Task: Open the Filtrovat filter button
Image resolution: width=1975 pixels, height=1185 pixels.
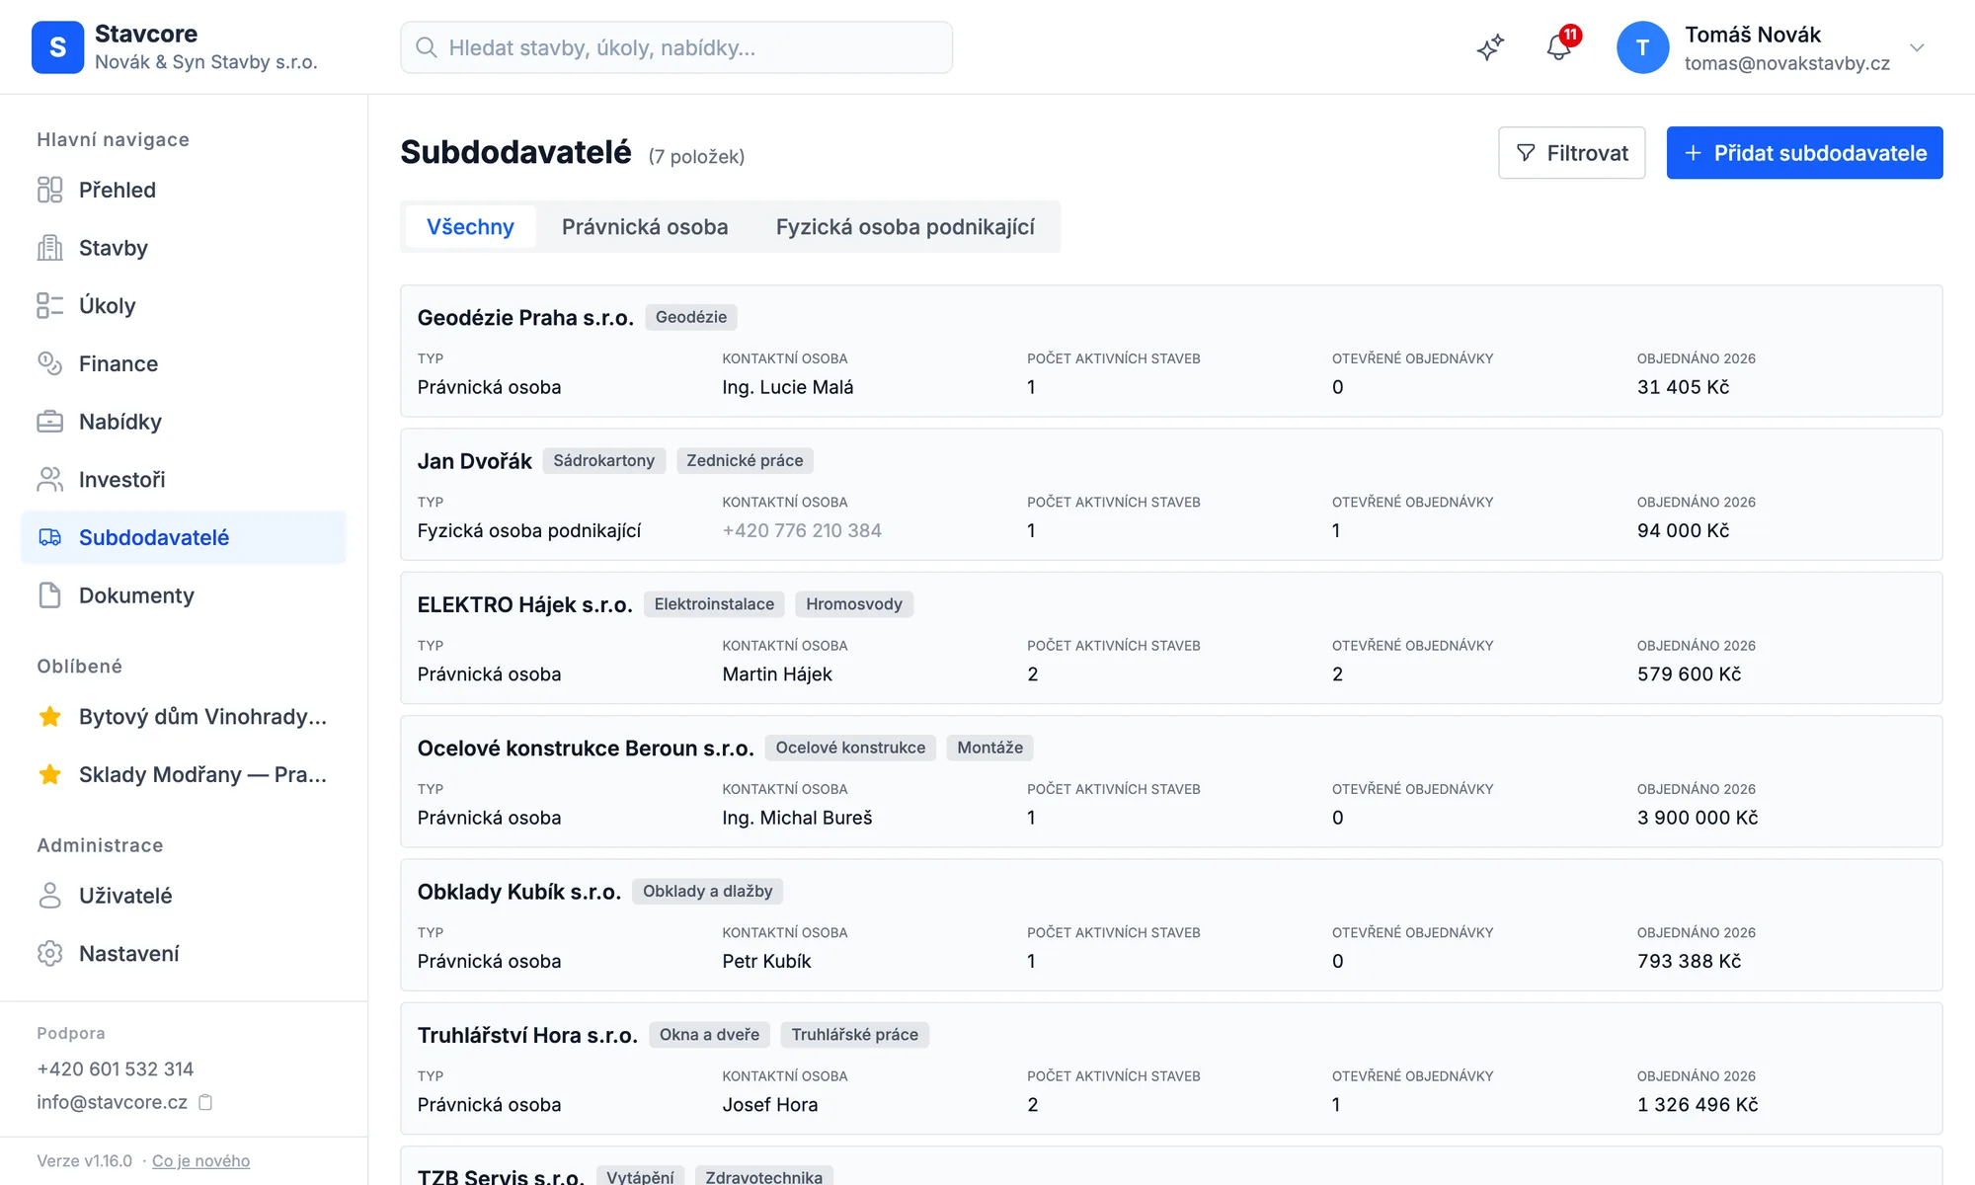Action: click(1571, 153)
